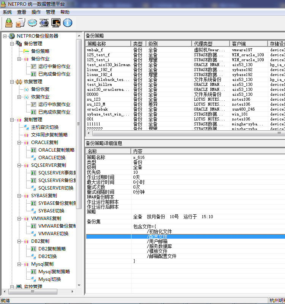The width and height of the screenshot is (285, 304).
Task: Click the icon next to 恢复管理 node
Action: pos(19,82)
